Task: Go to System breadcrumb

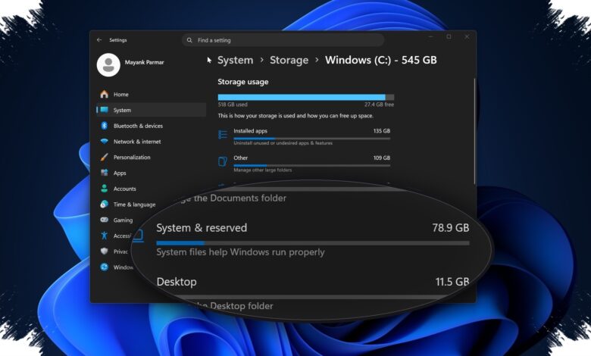Action: (235, 61)
